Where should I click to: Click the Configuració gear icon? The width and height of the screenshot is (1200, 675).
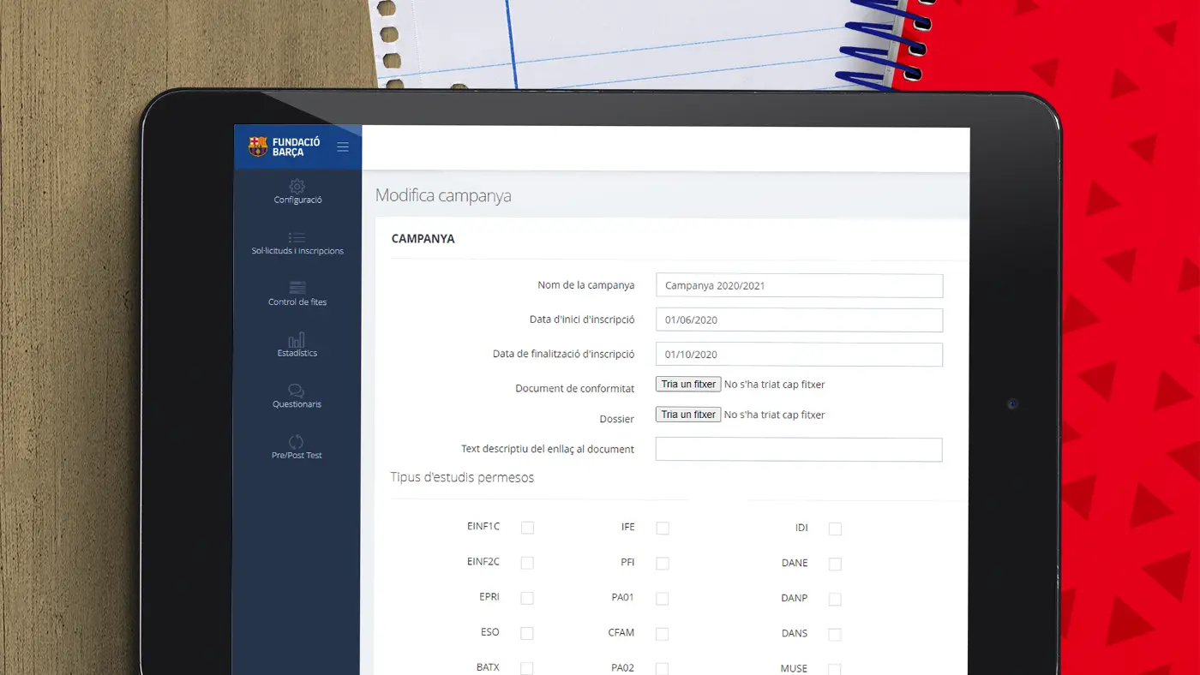click(297, 186)
